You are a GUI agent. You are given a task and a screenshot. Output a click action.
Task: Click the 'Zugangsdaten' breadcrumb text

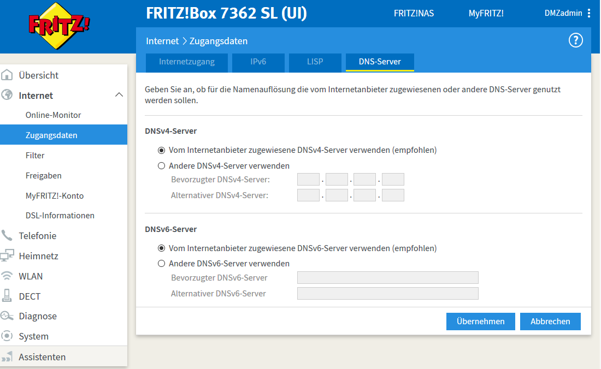coord(219,41)
